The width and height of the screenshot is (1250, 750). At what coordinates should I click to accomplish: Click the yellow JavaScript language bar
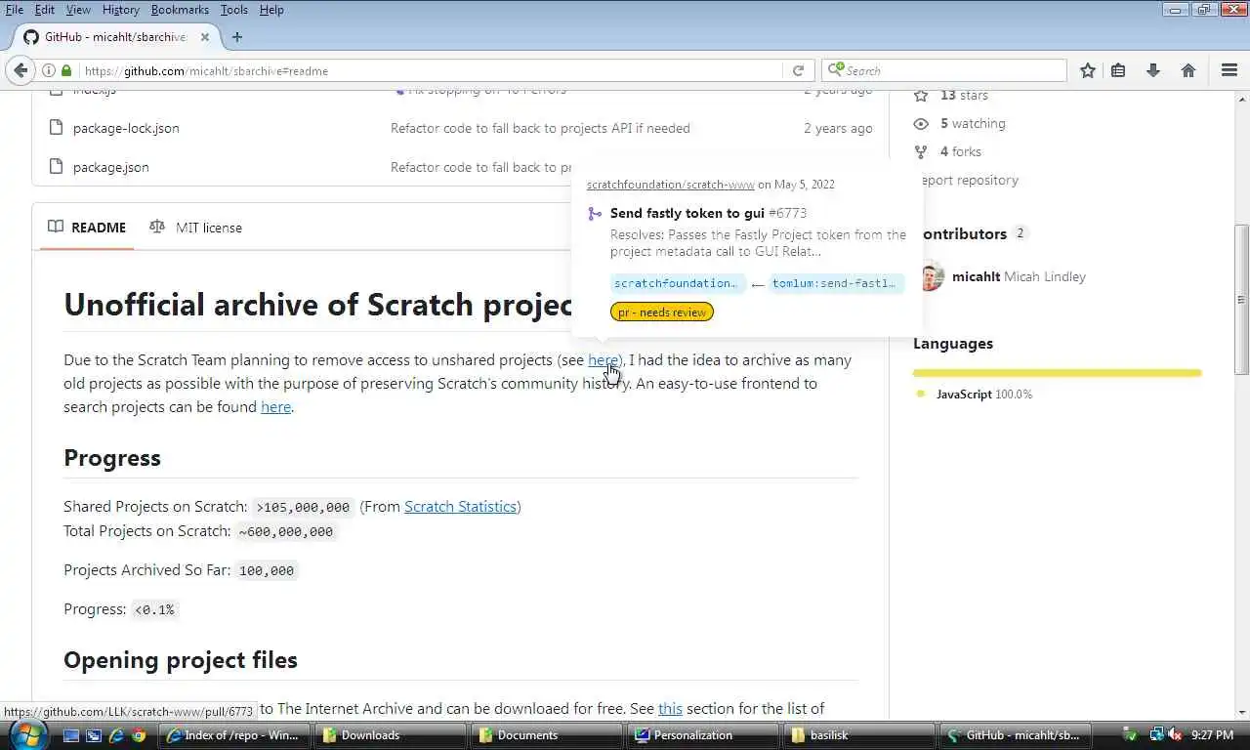1057,372
